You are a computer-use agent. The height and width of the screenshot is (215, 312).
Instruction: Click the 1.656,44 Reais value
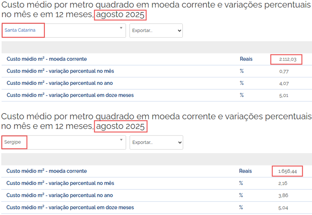tap(287, 172)
